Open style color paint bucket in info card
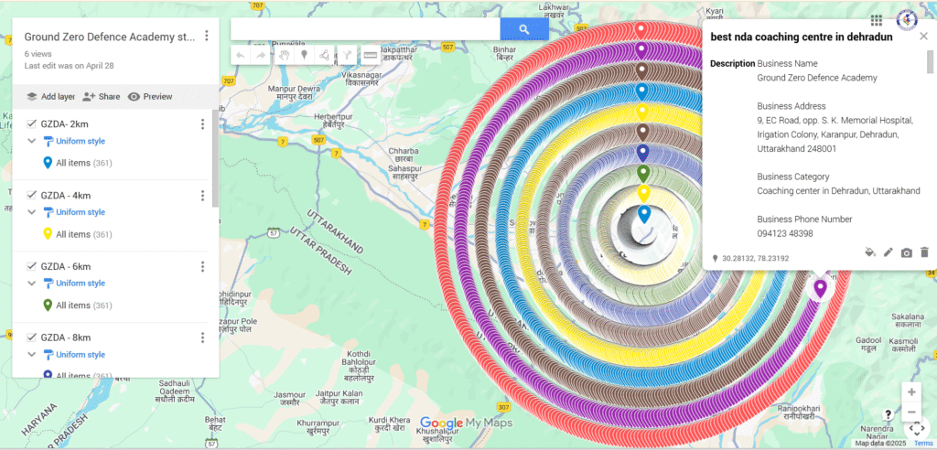 [x=869, y=252]
